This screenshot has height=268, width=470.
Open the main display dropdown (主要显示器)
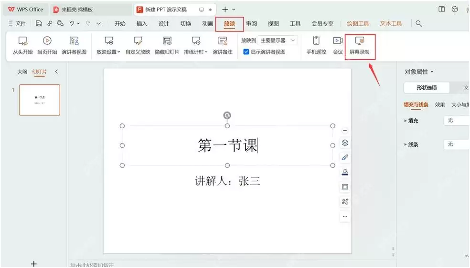278,41
